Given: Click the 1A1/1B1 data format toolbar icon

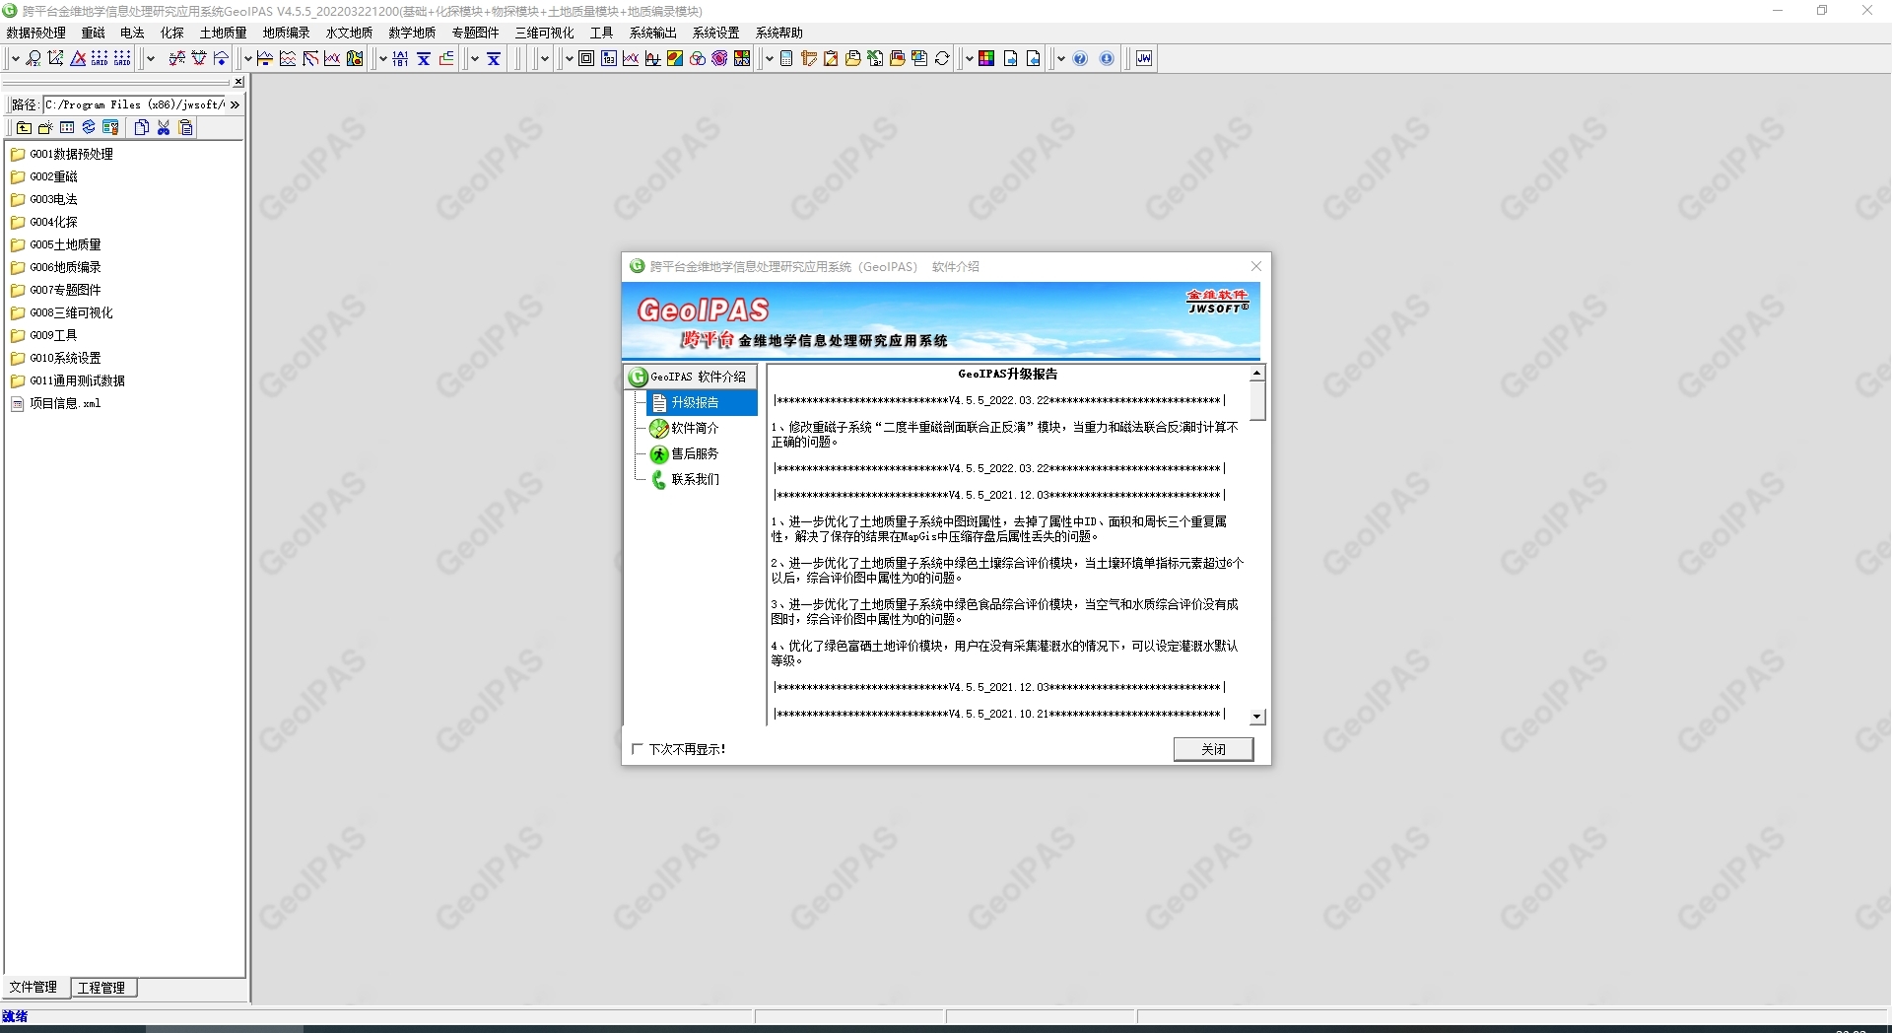Looking at the screenshot, I should pyautogui.click(x=400, y=59).
